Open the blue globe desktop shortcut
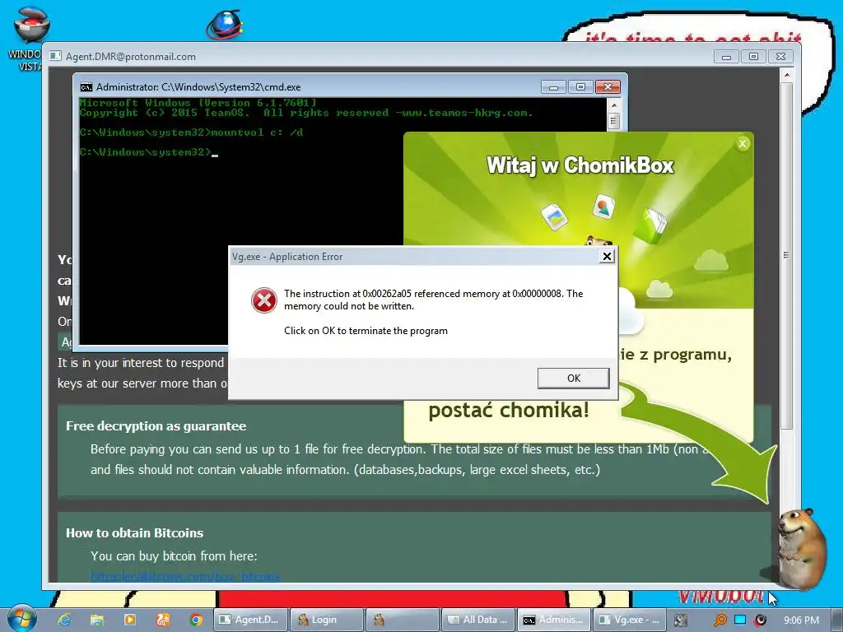 225,25
